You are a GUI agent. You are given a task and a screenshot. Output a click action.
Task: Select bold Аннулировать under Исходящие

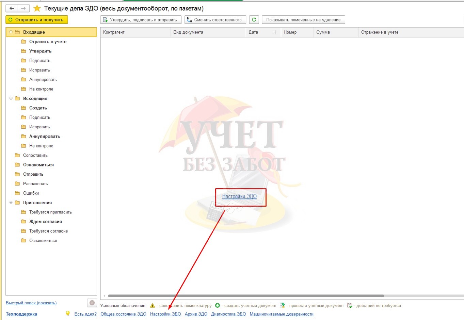[45, 137]
